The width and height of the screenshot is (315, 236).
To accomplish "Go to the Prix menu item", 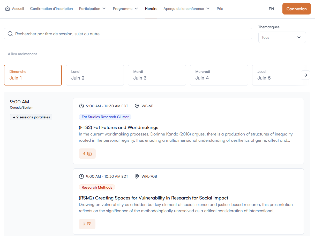I will pos(220,9).
